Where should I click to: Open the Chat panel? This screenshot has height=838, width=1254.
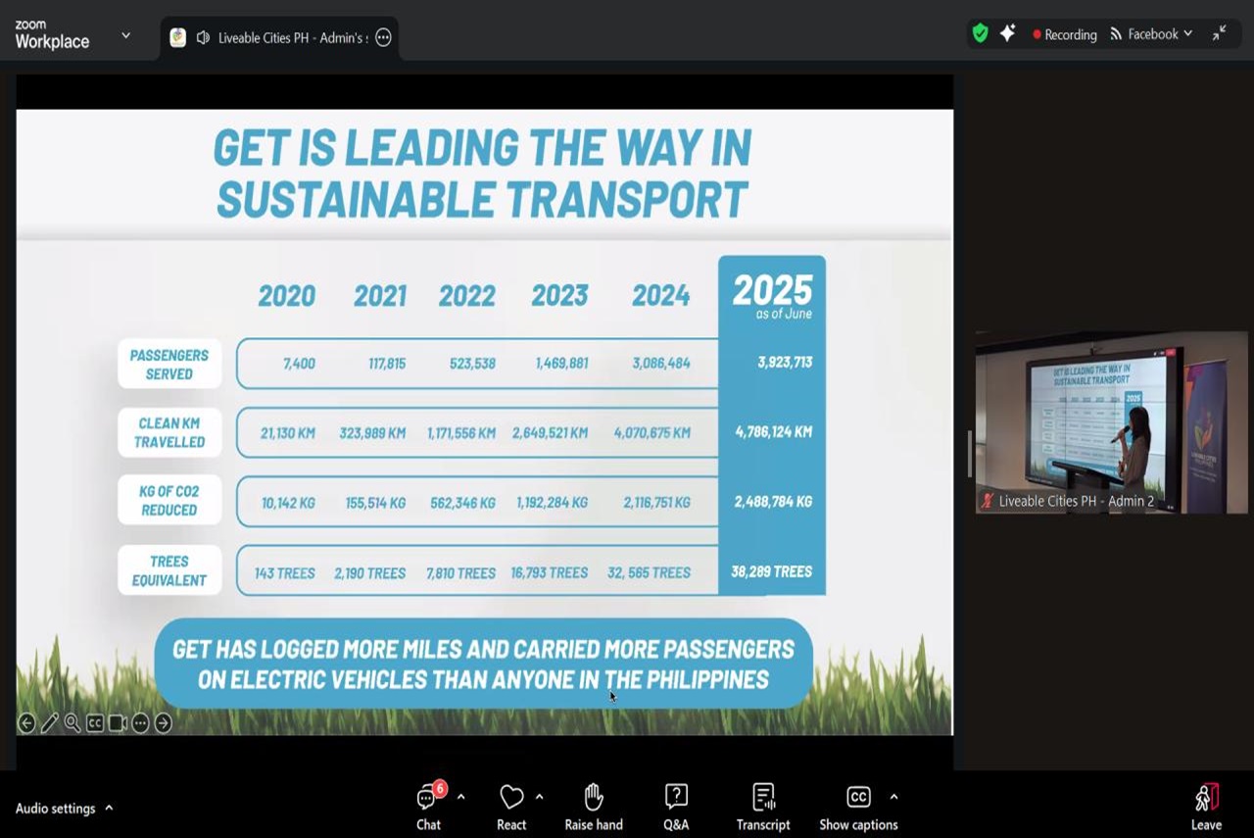(428, 807)
